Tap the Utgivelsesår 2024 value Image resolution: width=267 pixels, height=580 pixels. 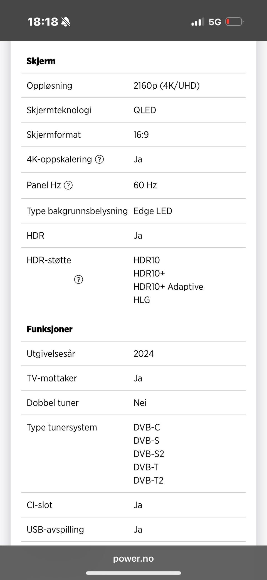pyautogui.click(x=144, y=354)
